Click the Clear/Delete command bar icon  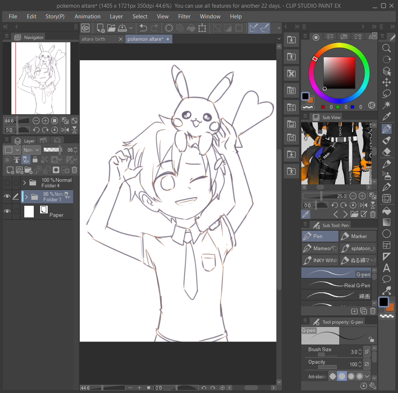tap(169, 28)
